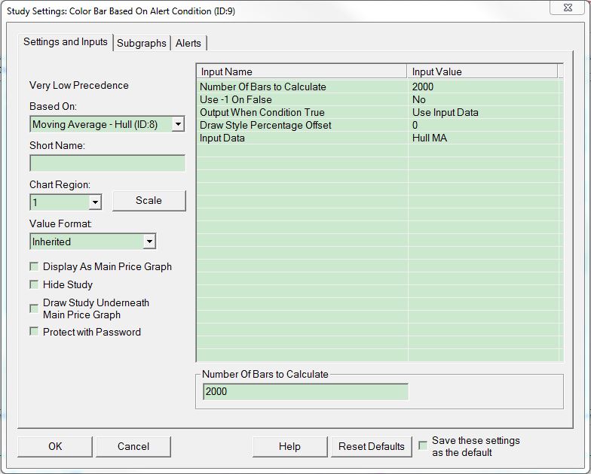Toggle the Hide Study checkbox
This screenshot has width=591, height=474.
(x=34, y=284)
